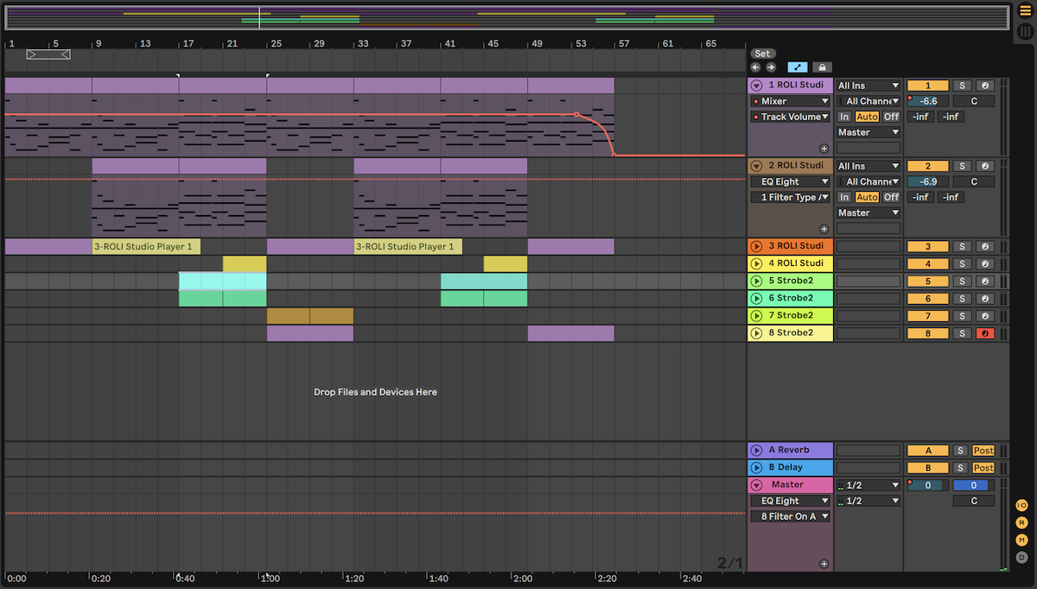The image size is (1037, 589).
Task: Arm track 1 for recording
Action: pyautogui.click(x=984, y=85)
